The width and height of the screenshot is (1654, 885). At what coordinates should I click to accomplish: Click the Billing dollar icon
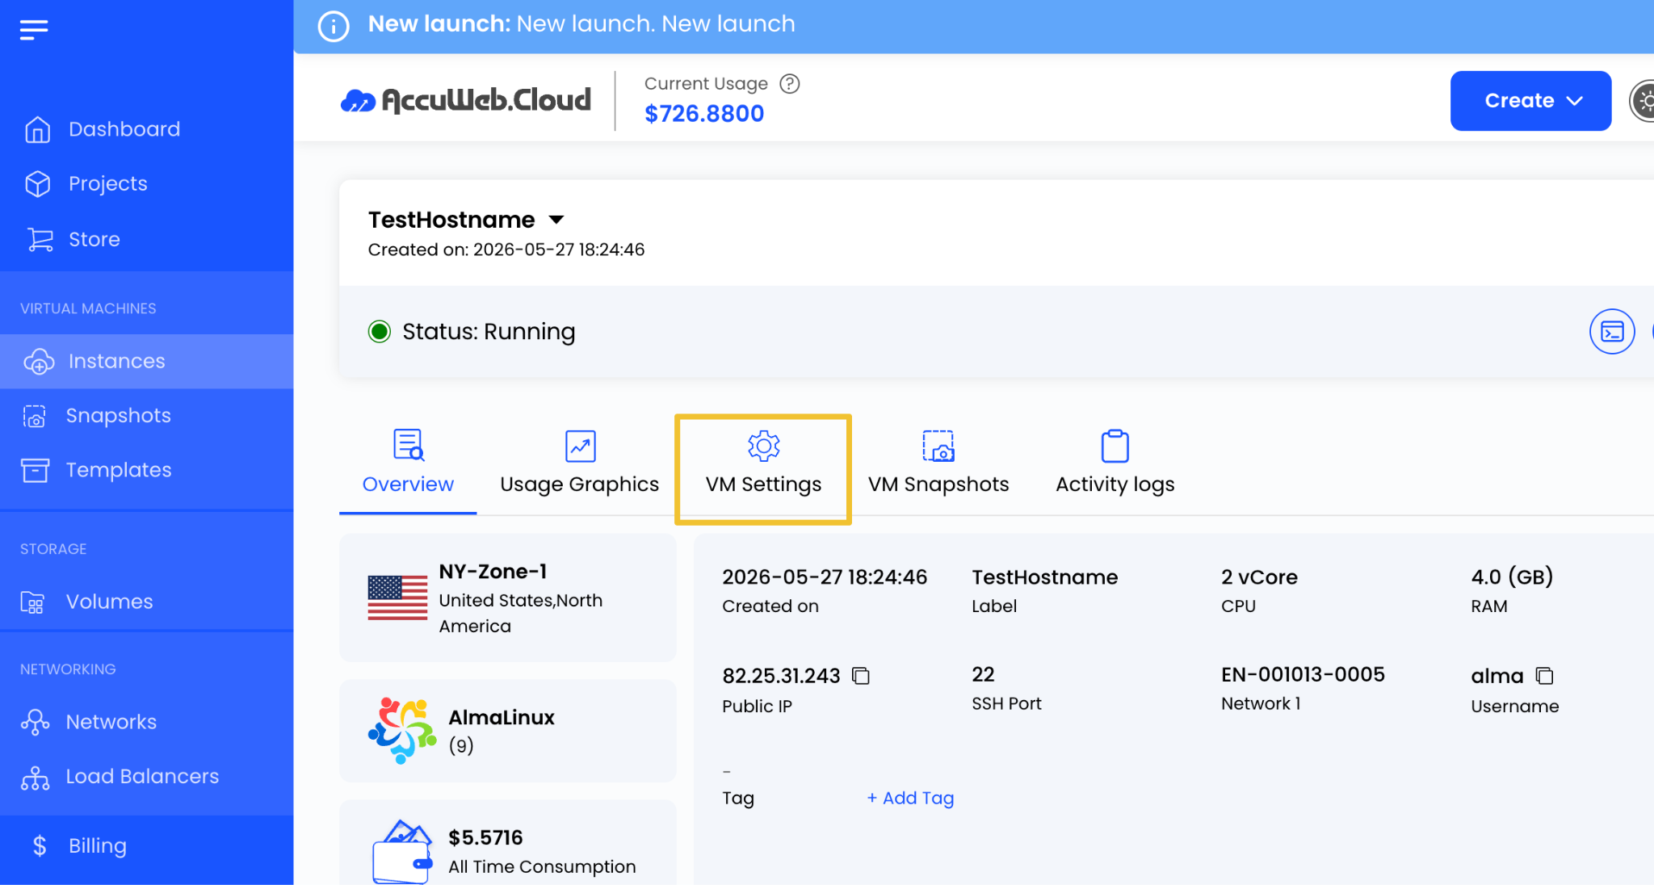[x=39, y=845]
